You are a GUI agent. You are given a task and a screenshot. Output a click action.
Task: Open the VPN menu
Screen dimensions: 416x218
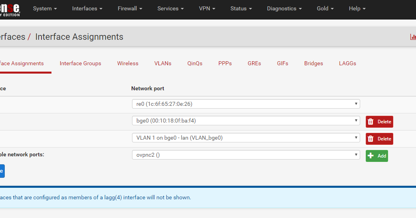(x=207, y=8)
